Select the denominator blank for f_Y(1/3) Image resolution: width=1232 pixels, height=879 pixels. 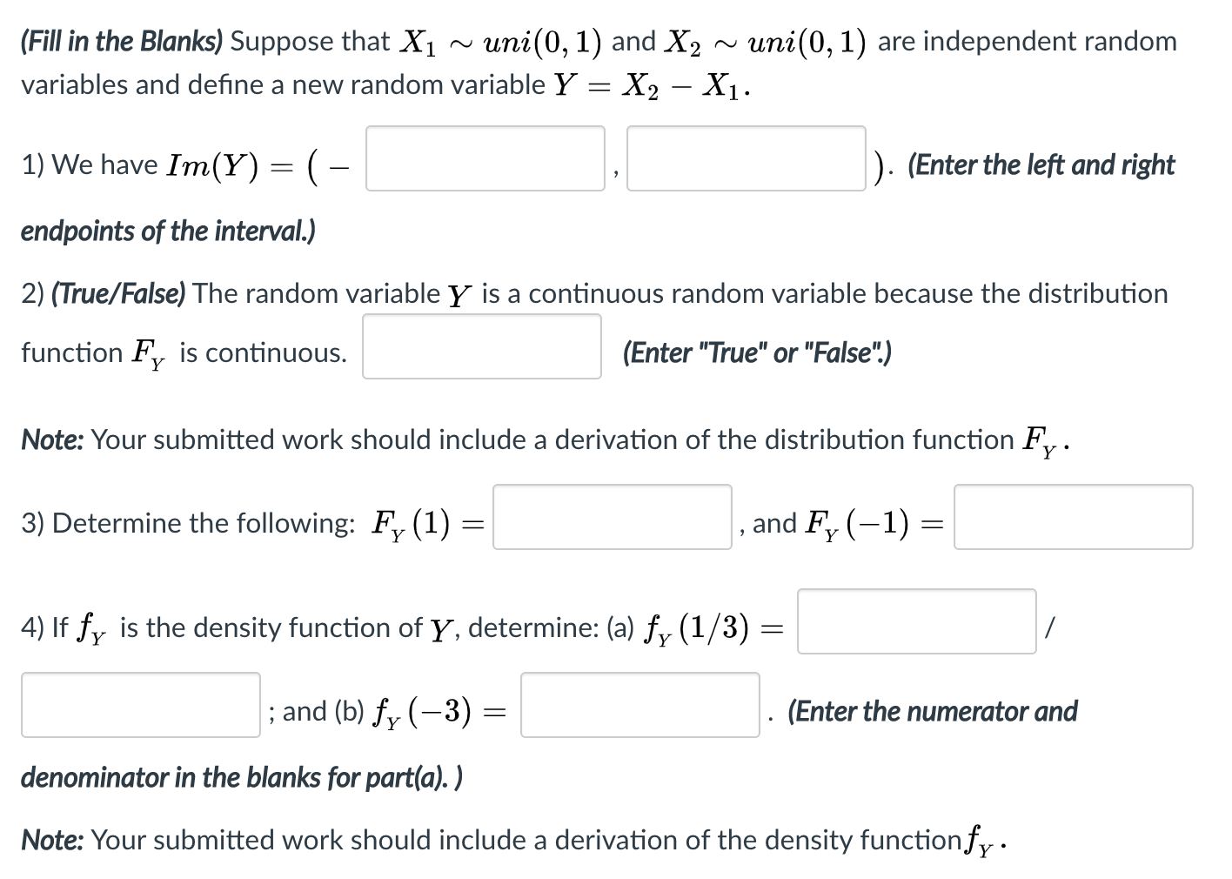pos(140,705)
